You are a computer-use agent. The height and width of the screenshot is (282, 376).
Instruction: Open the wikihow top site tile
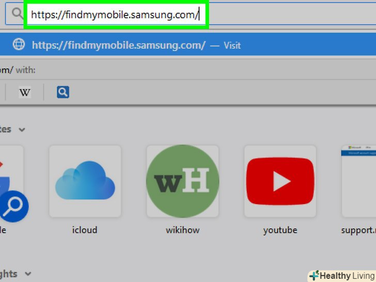(182, 181)
